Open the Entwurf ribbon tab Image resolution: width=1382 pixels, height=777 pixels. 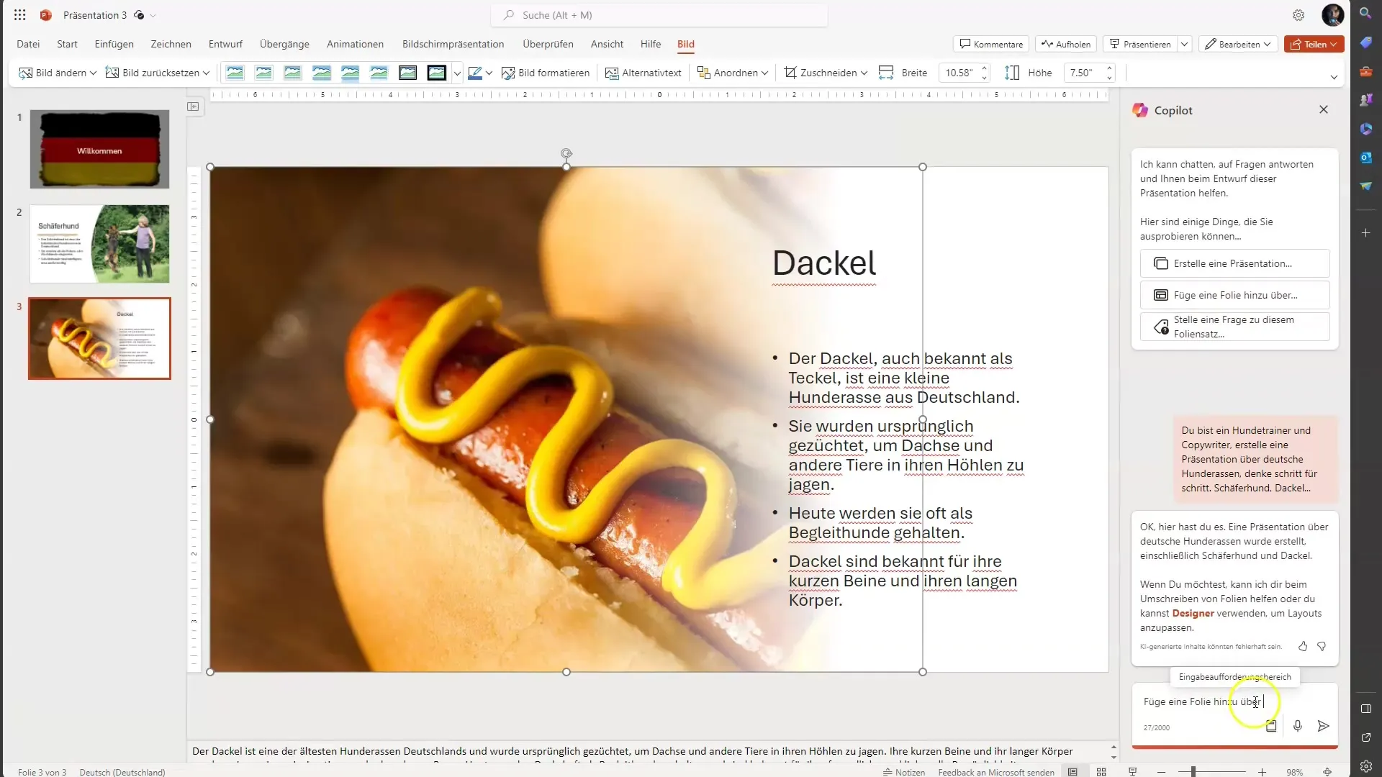coord(225,44)
